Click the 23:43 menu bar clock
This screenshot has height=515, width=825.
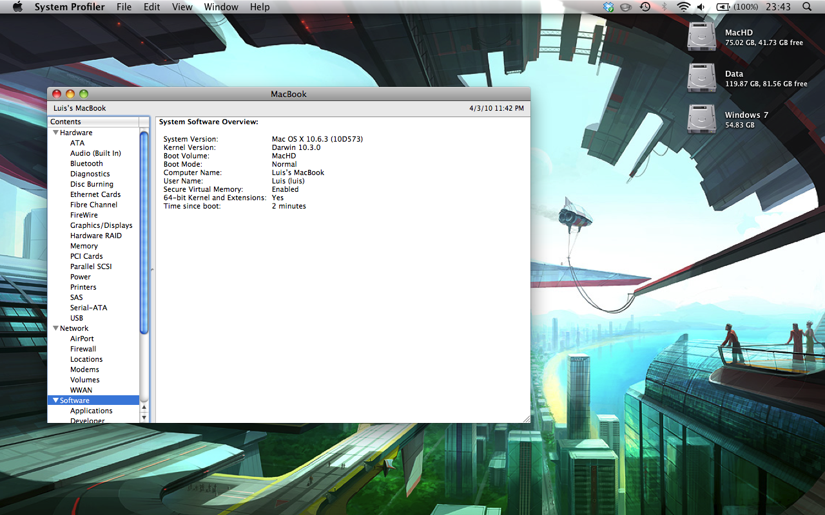778,7
